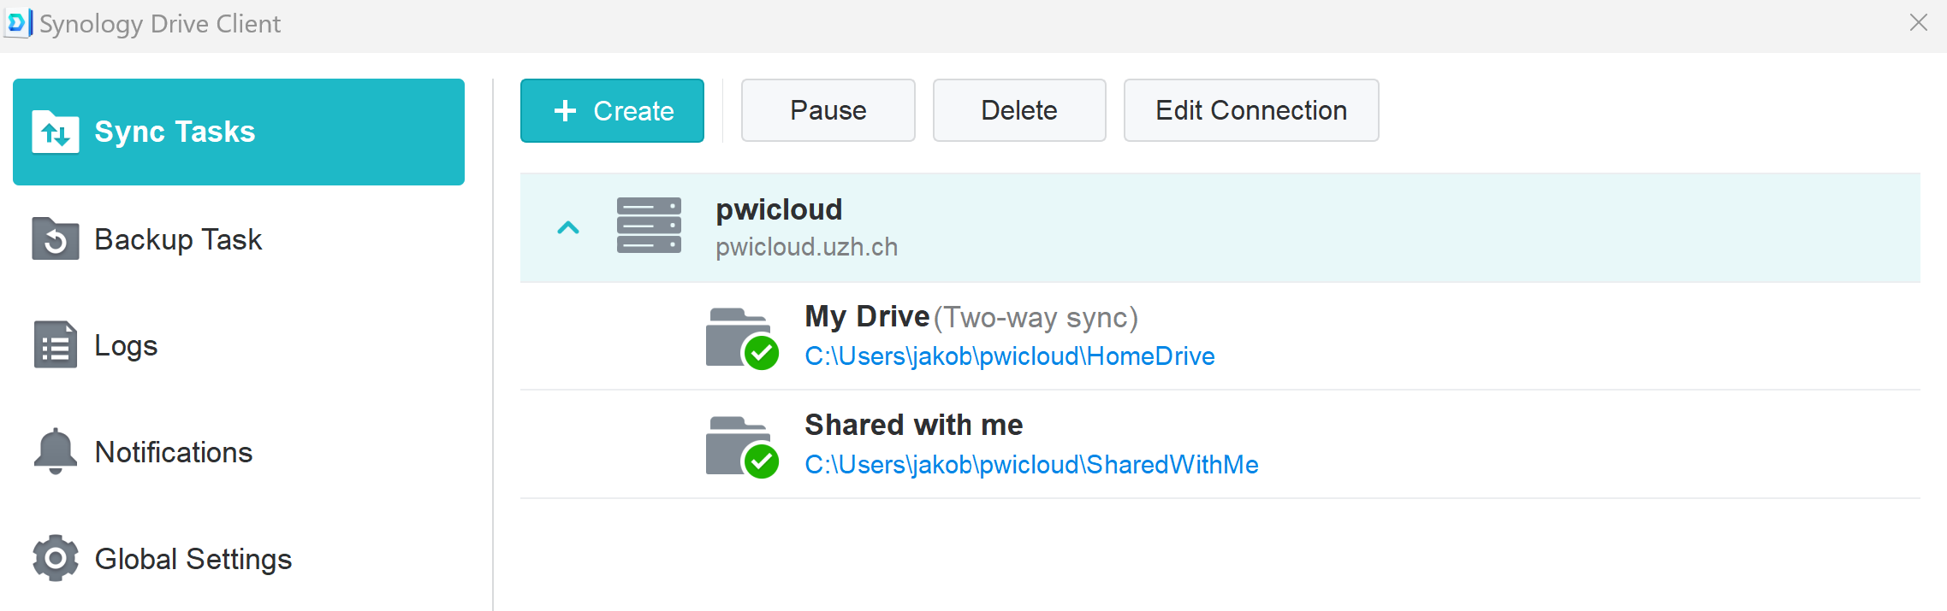Viewport: 1947px width, 611px height.
Task: Close the Synology Drive Client window
Action: (x=1919, y=23)
